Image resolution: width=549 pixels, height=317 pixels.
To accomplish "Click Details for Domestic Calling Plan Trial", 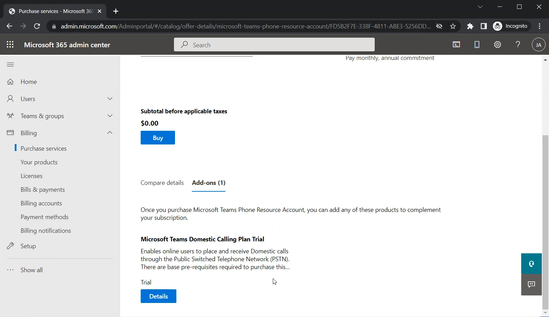I will click(158, 296).
